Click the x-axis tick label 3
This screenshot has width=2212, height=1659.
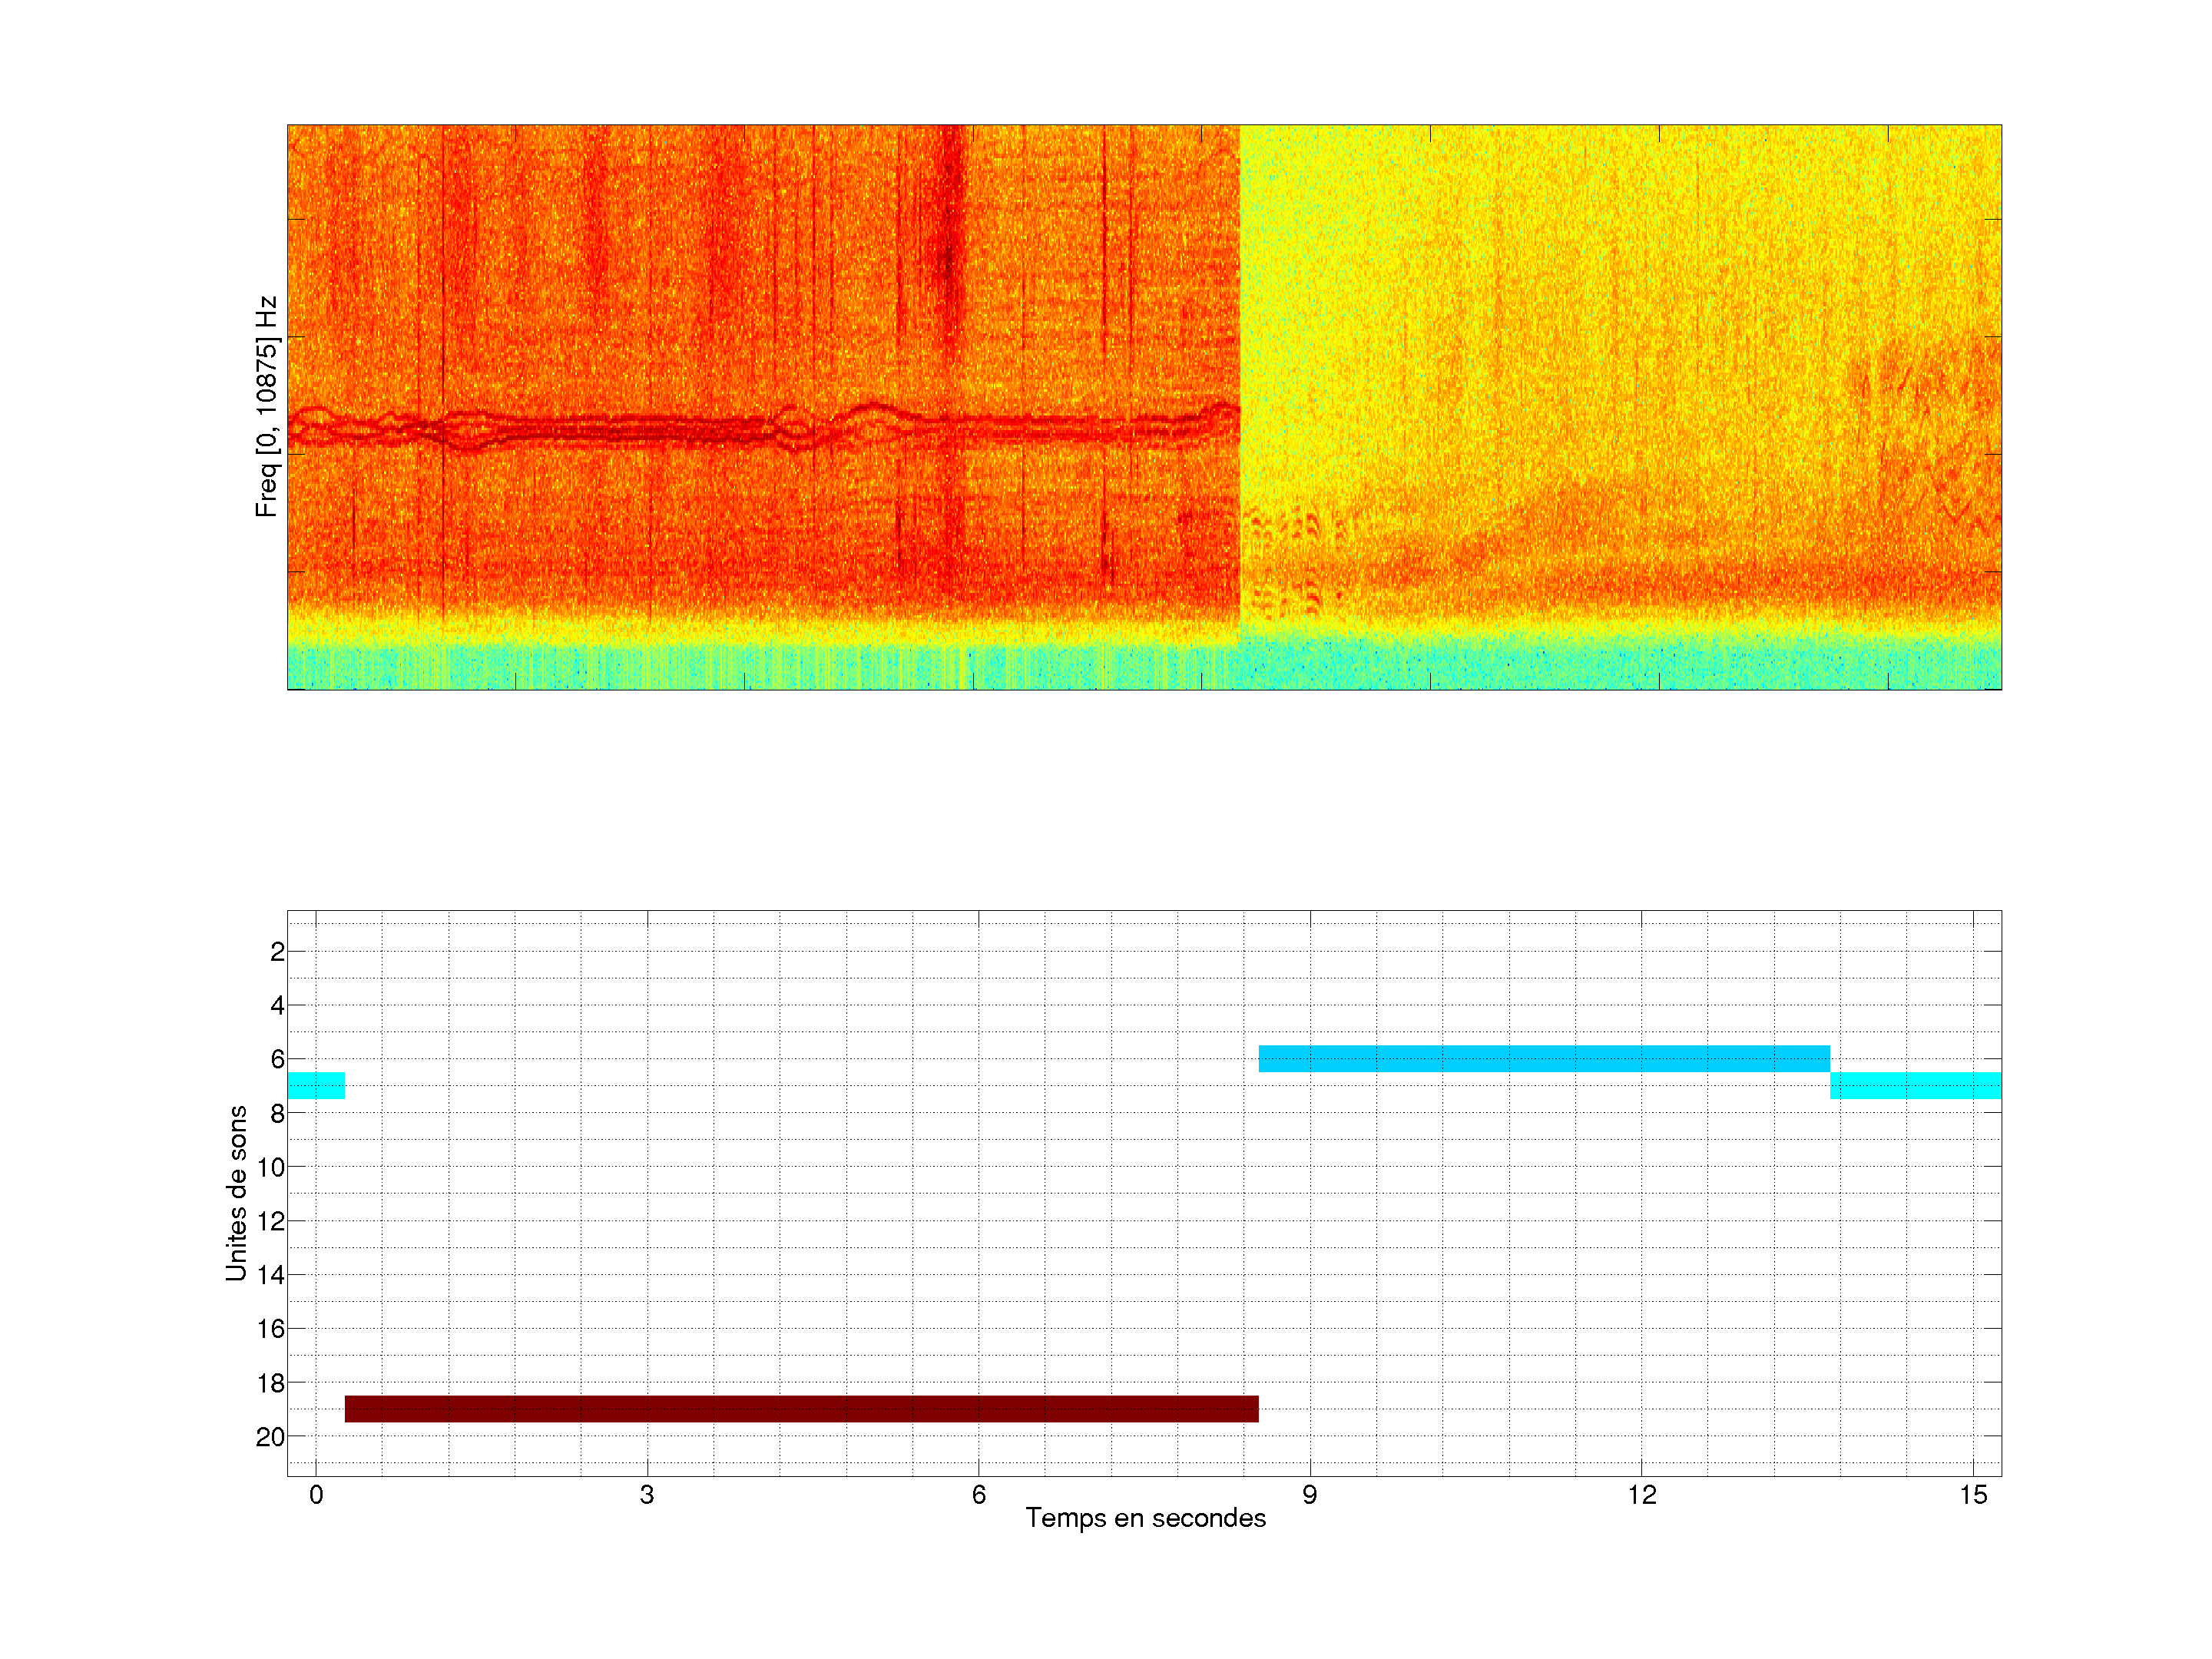point(647,1495)
